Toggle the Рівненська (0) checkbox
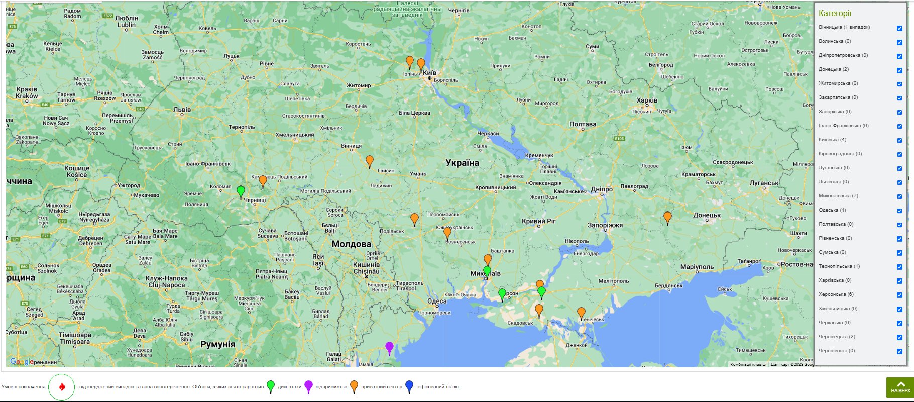The image size is (914, 402). click(x=899, y=239)
